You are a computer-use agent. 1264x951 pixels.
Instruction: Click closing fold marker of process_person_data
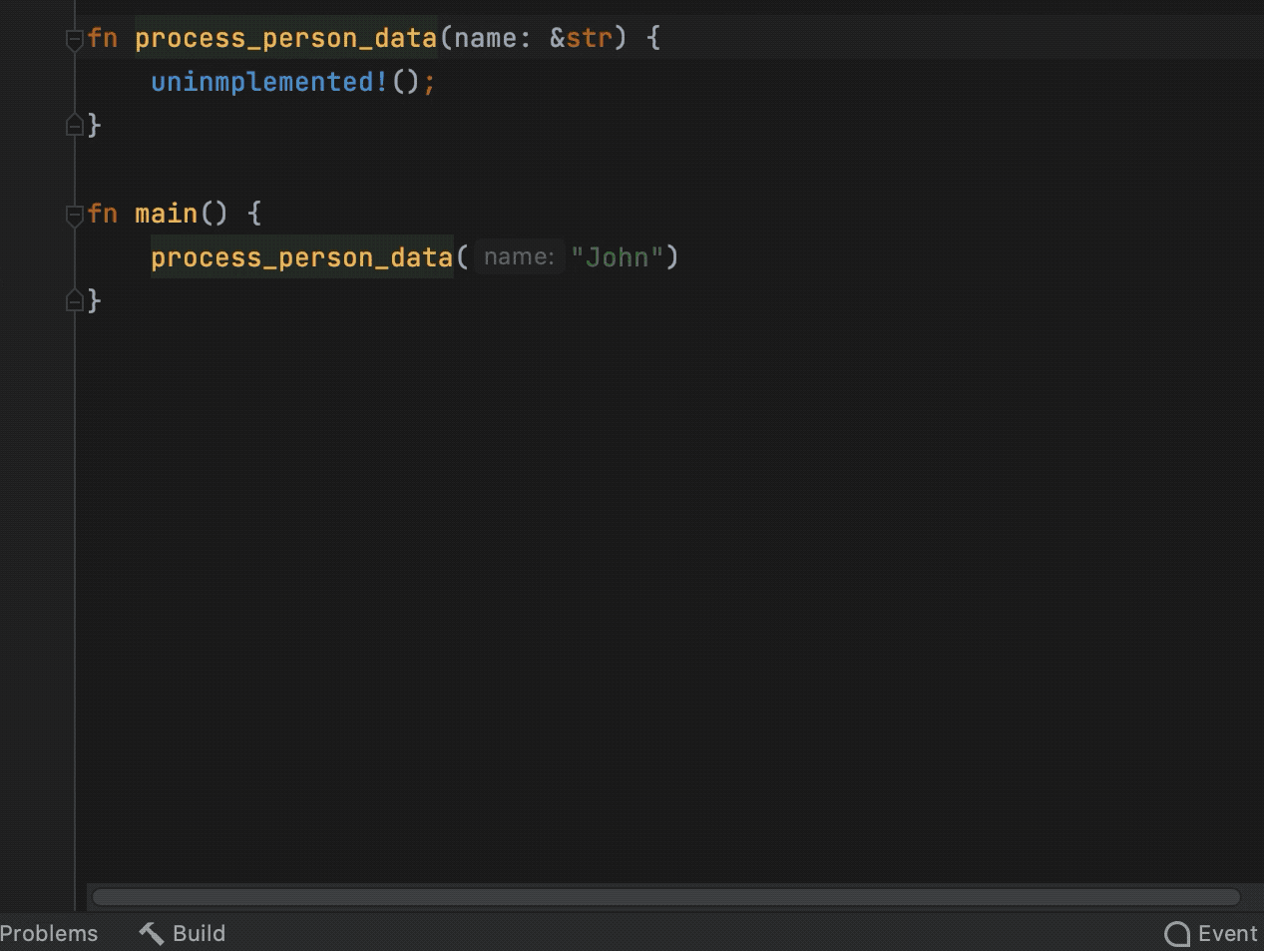click(74, 125)
